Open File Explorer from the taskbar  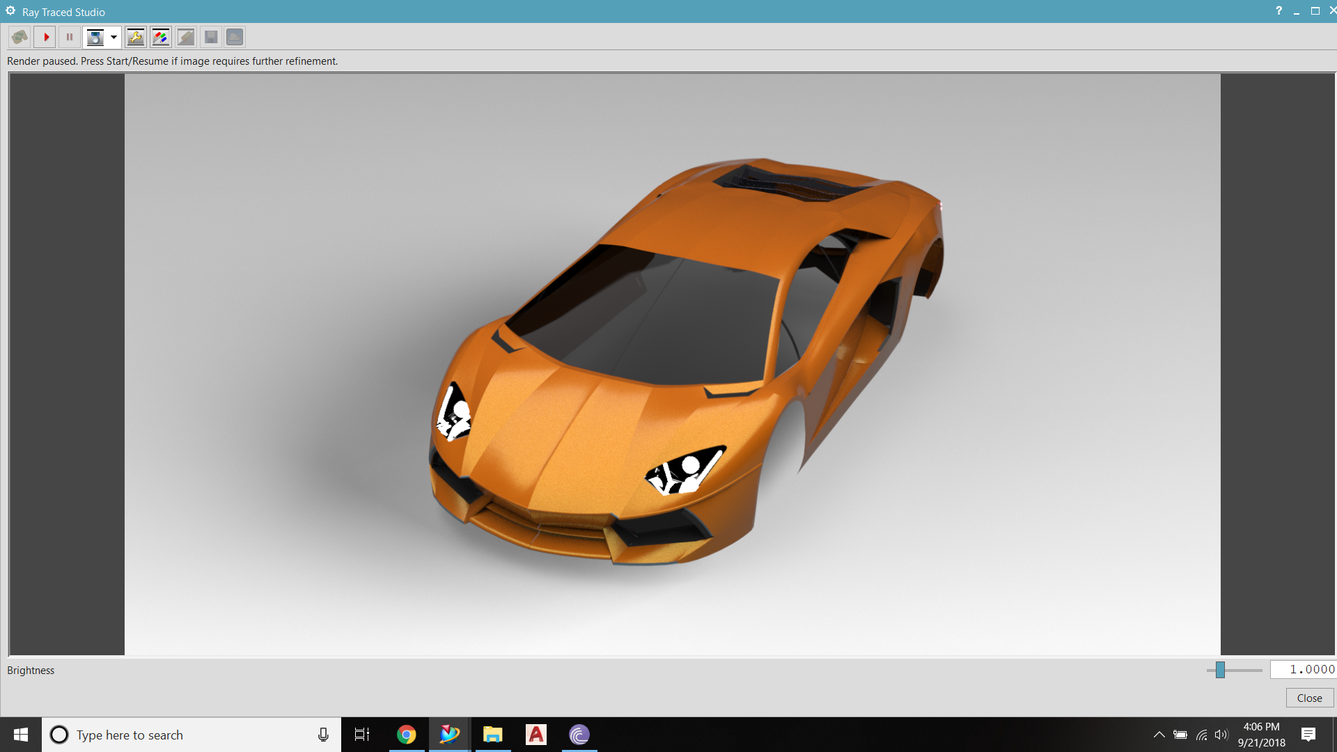click(493, 735)
